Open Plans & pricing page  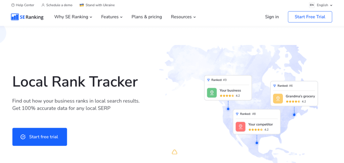(146, 17)
